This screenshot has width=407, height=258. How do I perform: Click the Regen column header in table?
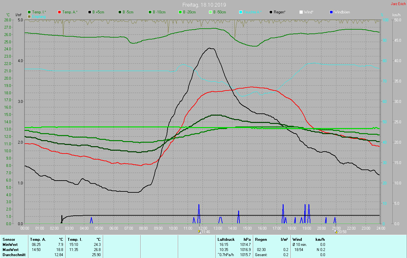tap(261, 240)
